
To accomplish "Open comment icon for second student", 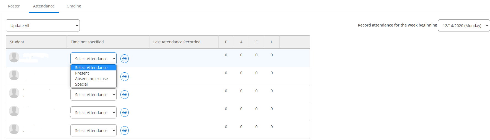I will (125, 76).
